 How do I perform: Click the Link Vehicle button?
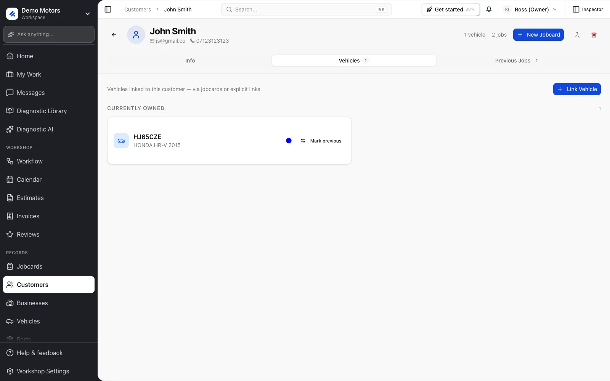point(577,89)
